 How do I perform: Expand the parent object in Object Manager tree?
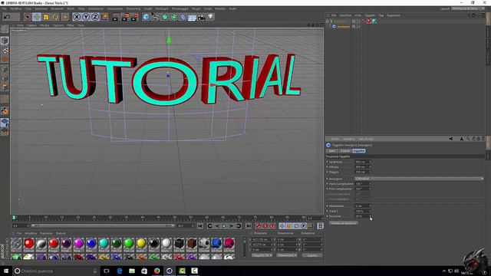pos(328,21)
